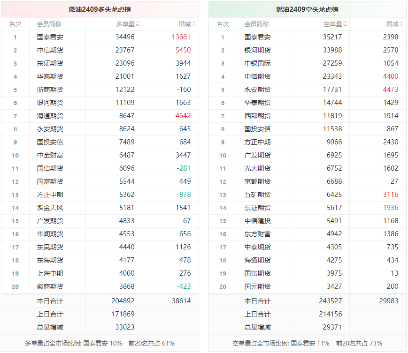Select 紫金天风 row
Viewport: 408px width, 353px height.
100,208
